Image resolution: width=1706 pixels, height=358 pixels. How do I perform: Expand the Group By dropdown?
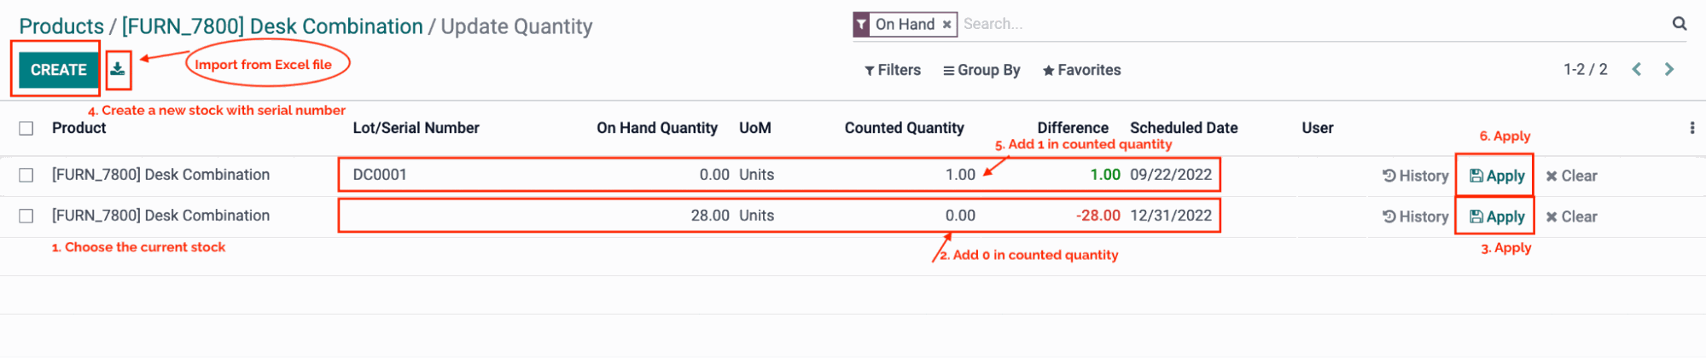coord(981,70)
